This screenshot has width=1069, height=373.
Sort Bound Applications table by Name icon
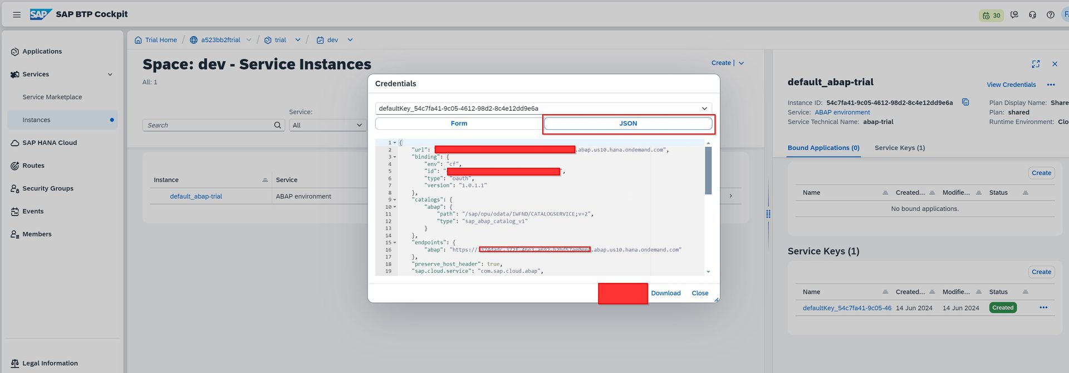(885, 193)
